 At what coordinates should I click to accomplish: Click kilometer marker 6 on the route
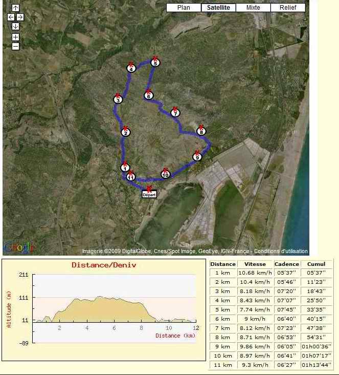pos(148,95)
